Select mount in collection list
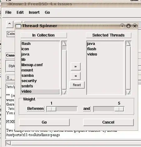141x147 pixels. coord(40,70)
